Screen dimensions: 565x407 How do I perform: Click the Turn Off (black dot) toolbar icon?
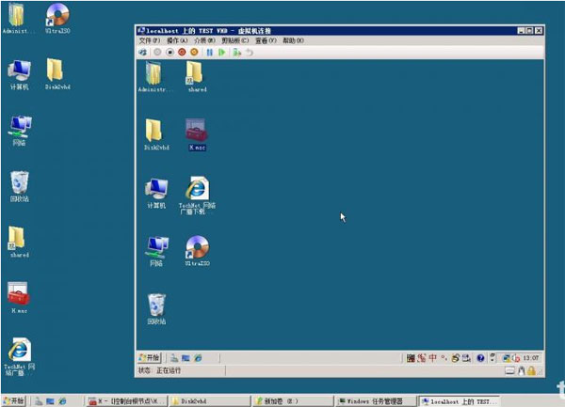click(x=169, y=53)
